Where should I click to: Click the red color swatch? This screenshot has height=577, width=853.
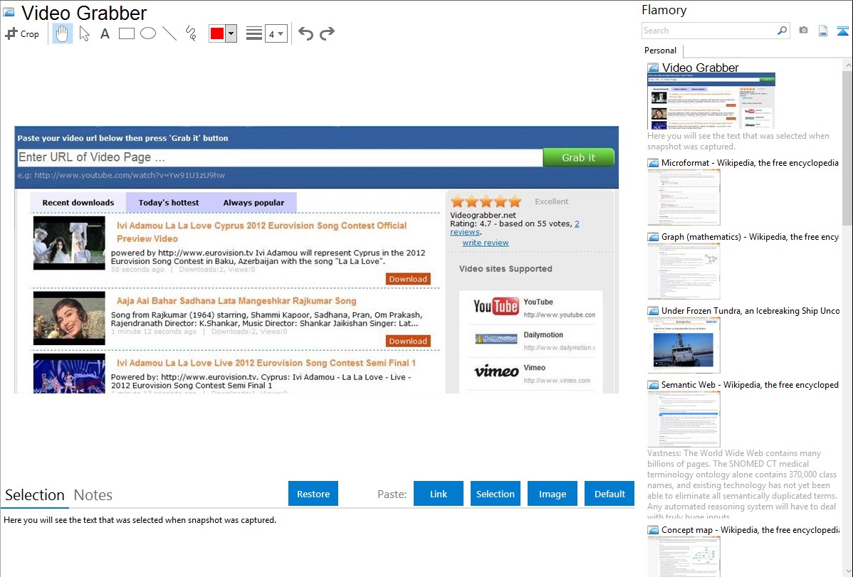pos(217,33)
